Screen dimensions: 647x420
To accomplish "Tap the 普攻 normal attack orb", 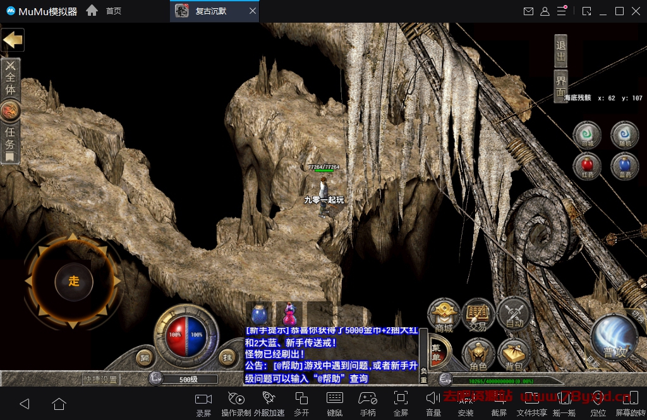I will (x=615, y=339).
